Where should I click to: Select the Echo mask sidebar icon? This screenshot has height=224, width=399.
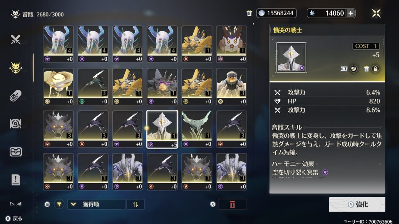coord(16,68)
